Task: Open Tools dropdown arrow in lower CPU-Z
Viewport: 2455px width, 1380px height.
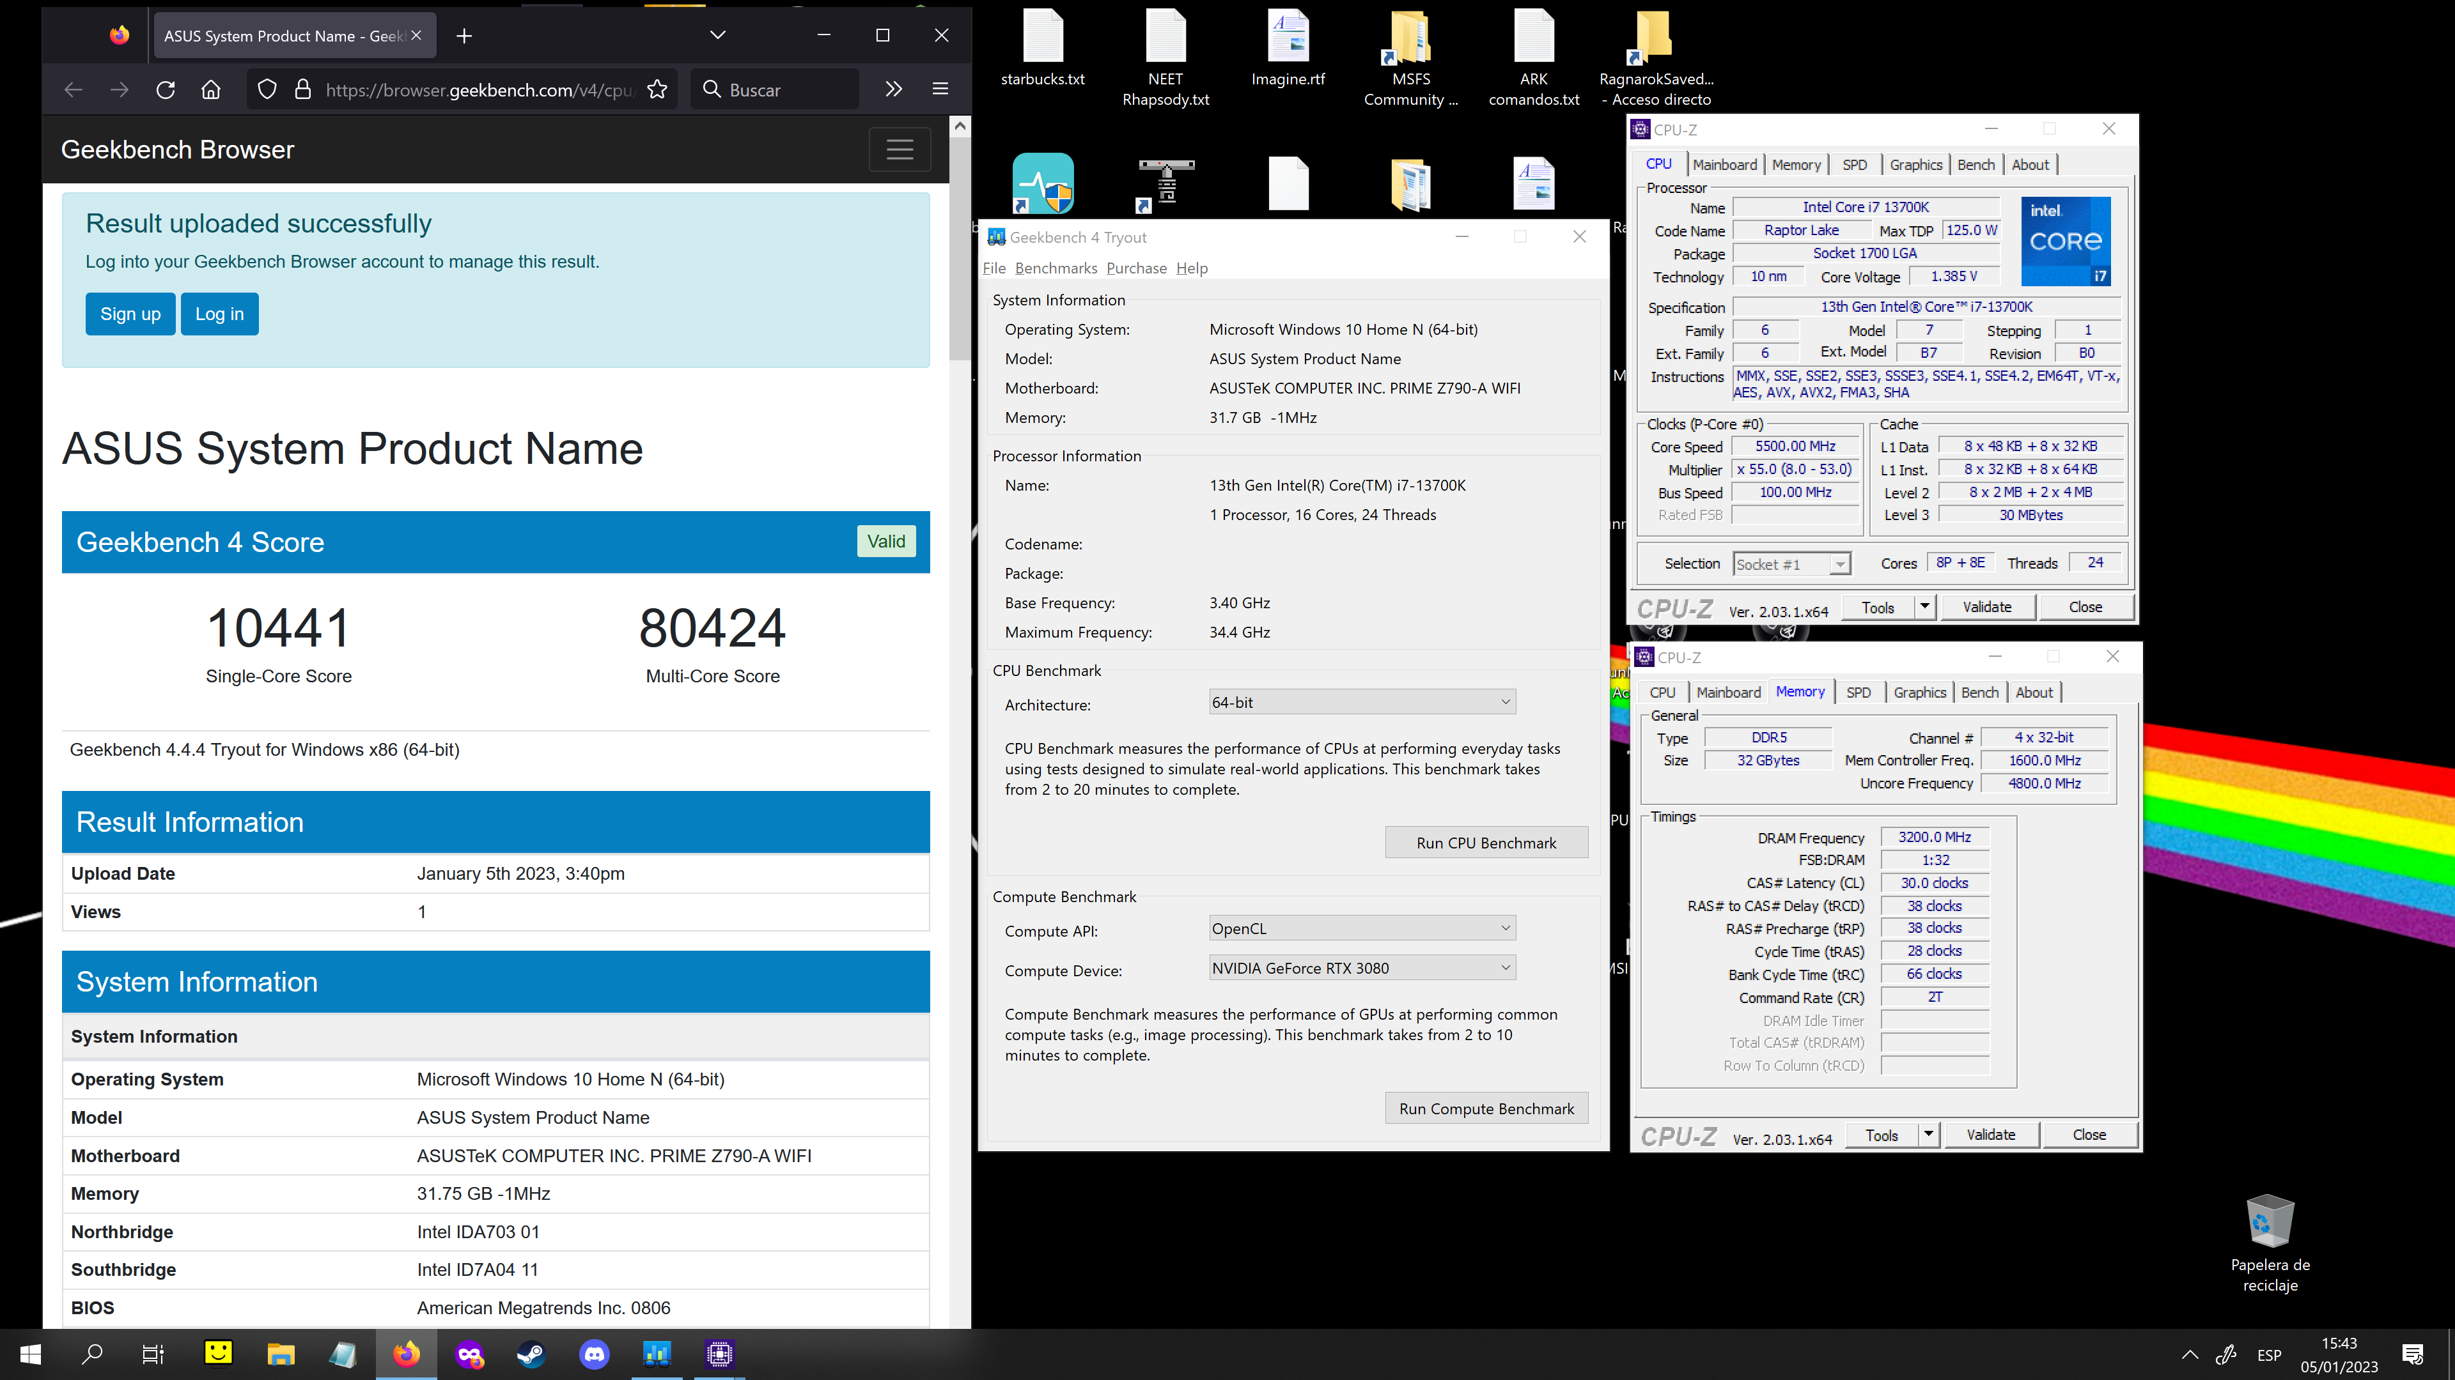Action: tap(1928, 1134)
